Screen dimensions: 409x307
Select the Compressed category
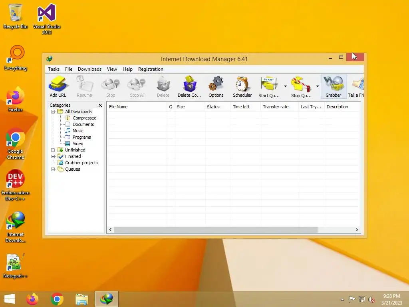click(85, 118)
